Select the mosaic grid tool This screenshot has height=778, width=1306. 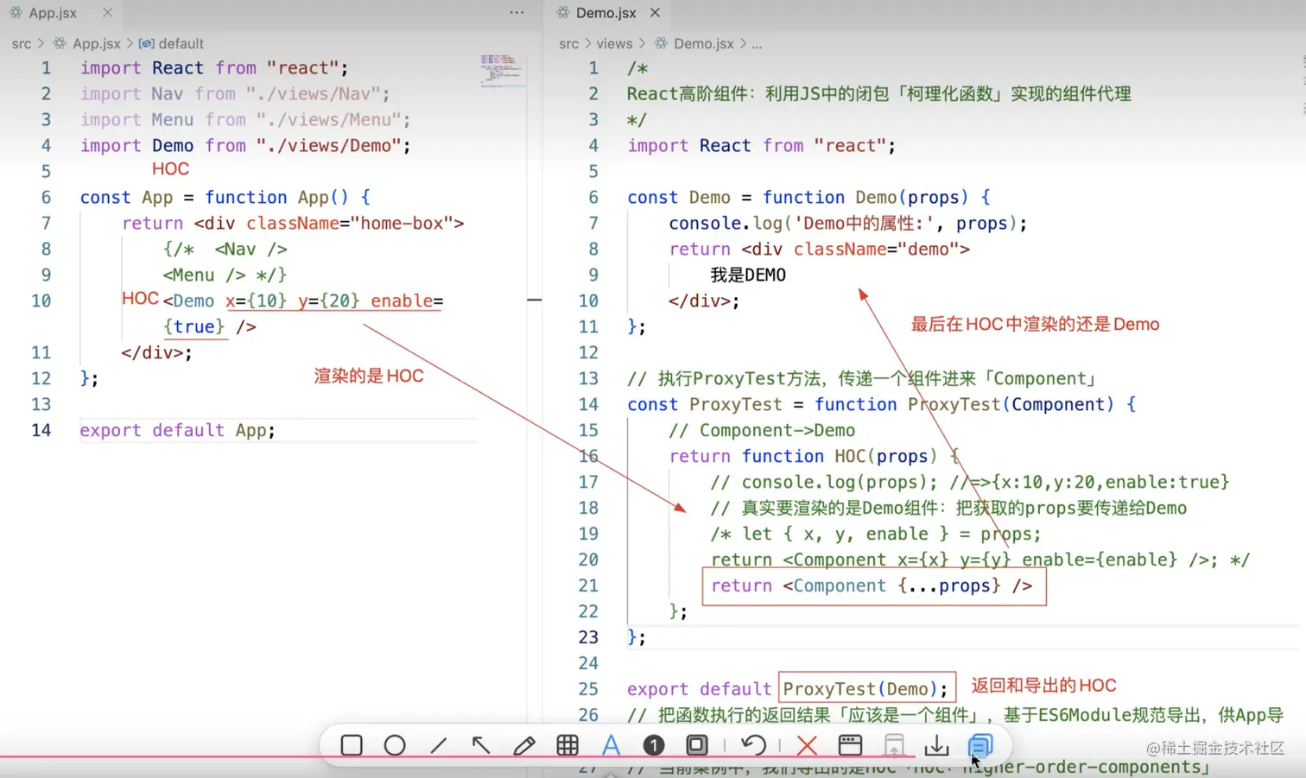pos(567,745)
